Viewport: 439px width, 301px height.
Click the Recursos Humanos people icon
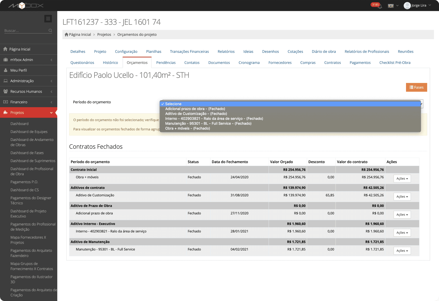tap(6, 91)
